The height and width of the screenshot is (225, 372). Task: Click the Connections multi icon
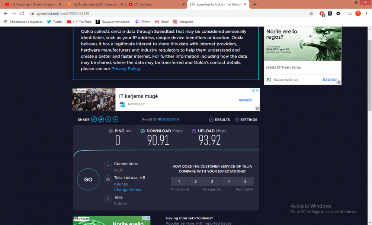108,165
